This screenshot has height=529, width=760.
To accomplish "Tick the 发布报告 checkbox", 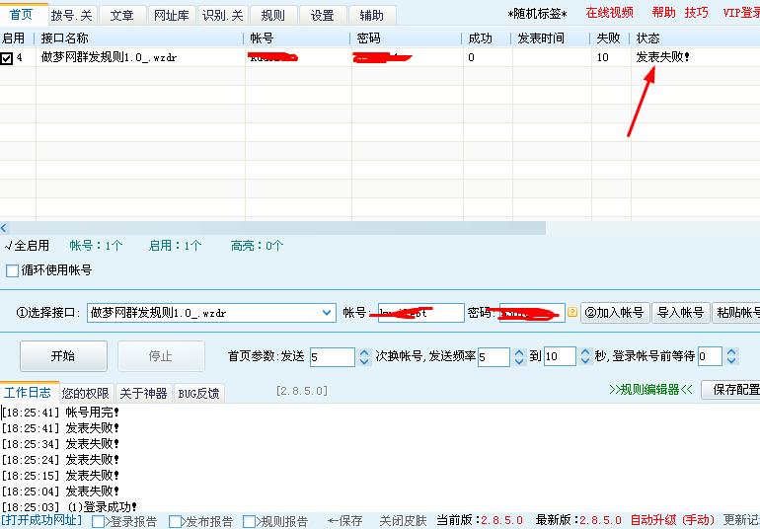I will (x=176, y=521).
